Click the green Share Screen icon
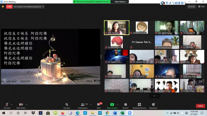Viewport: 207px width, 116px height. coord(112,105)
